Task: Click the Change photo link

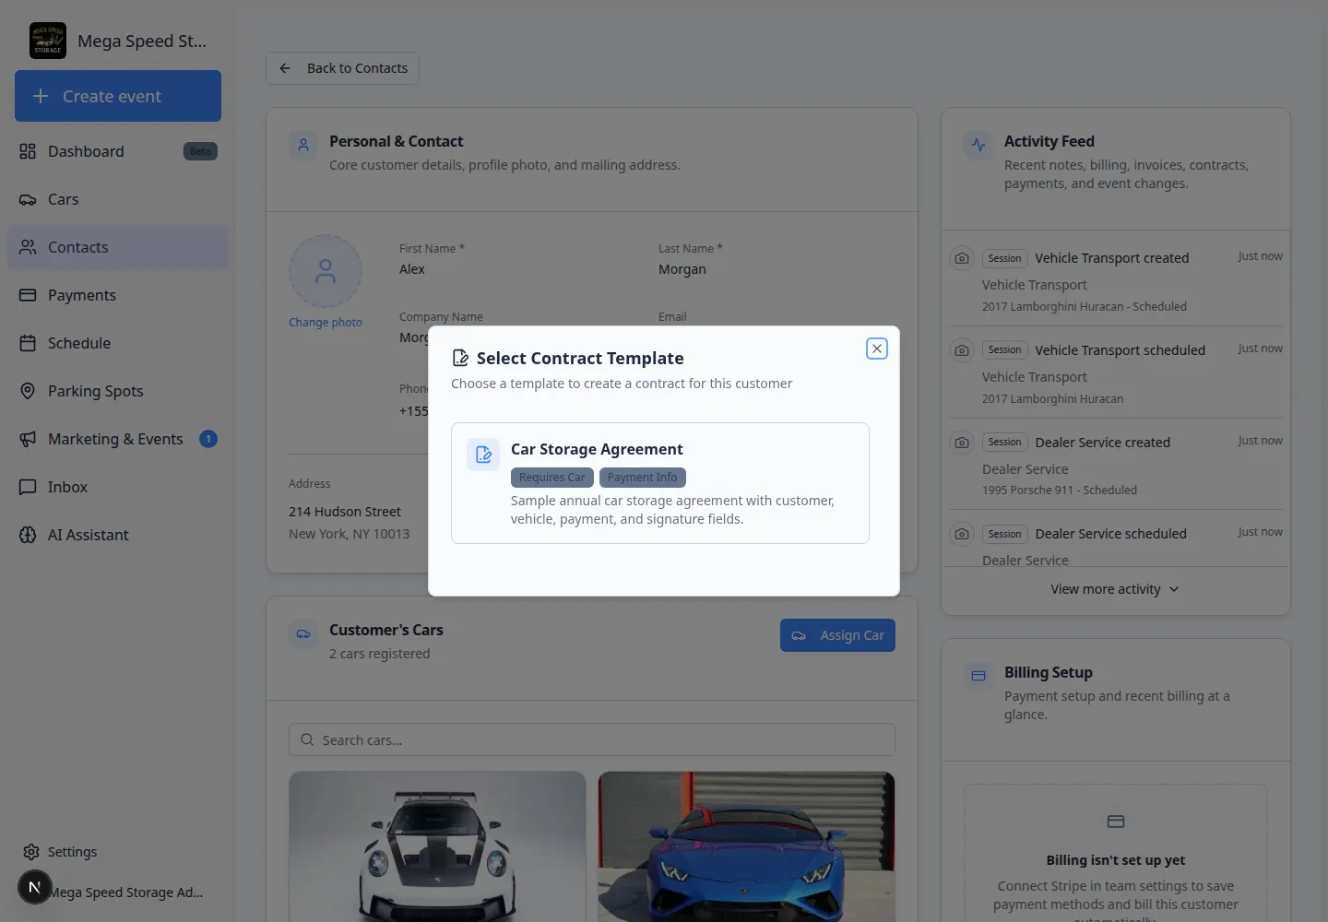Action: point(326,323)
